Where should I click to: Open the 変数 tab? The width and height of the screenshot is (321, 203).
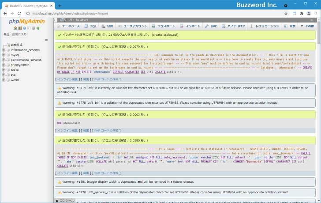[290, 26]
